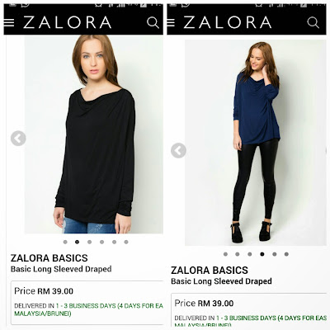This screenshot has width=330, height=330.
Task: Tap right Price RM 39.00 box
Action: pyautogui.click(x=249, y=310)
